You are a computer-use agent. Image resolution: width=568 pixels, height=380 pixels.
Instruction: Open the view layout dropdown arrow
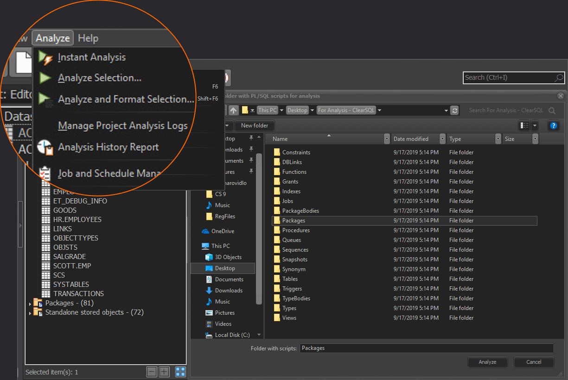pos(535,126)
